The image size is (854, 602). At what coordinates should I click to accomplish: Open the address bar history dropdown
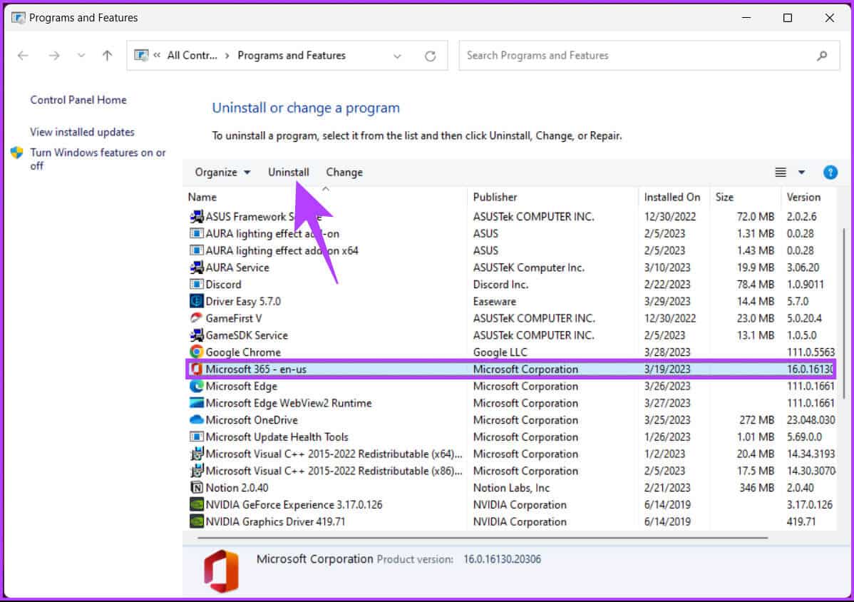click(397, 56)
